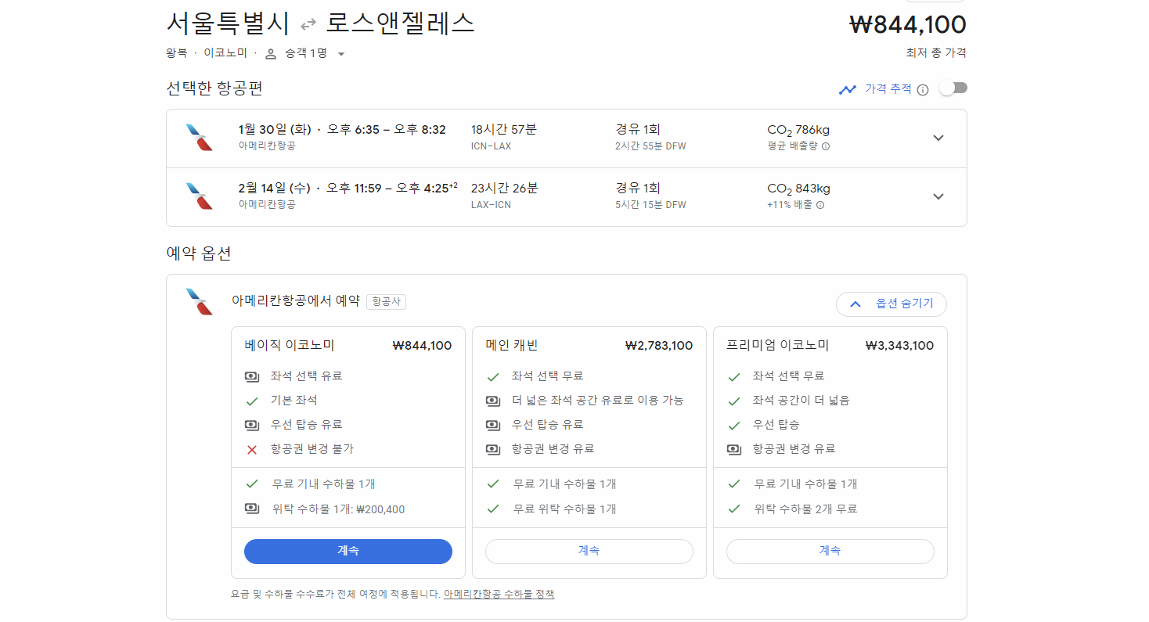This screenshot has height=622, width=1149.
Task: Click the info icon beside 가격 추적
Action: tap(924, 88)
